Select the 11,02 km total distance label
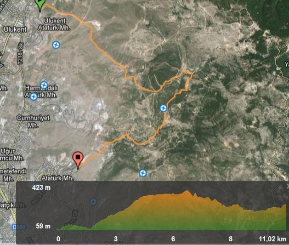Image resolution: width=289 pixels, height=245 pixels. coord(272,239)
